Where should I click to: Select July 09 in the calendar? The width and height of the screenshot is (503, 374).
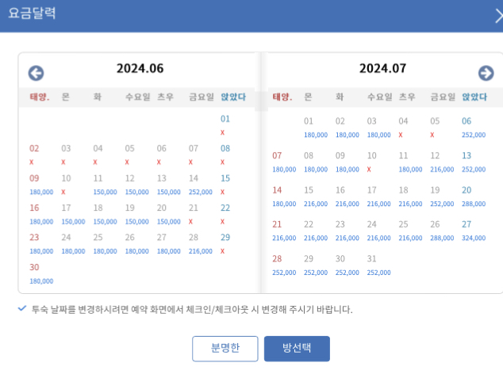(x=347, y=162)
